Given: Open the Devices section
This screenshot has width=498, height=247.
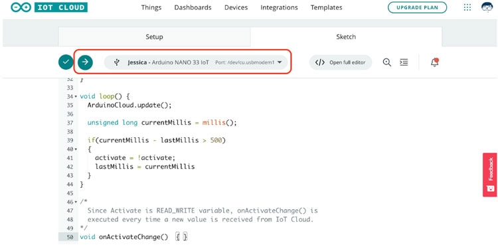Looking at the screenshot, I should click(x=236, y=7).
